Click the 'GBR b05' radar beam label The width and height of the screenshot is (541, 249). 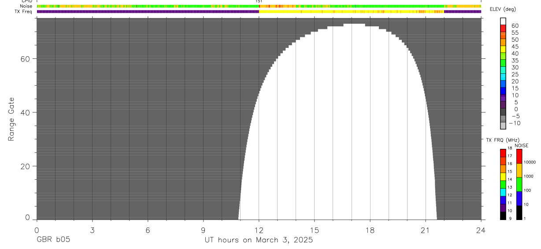coord(53,240)
